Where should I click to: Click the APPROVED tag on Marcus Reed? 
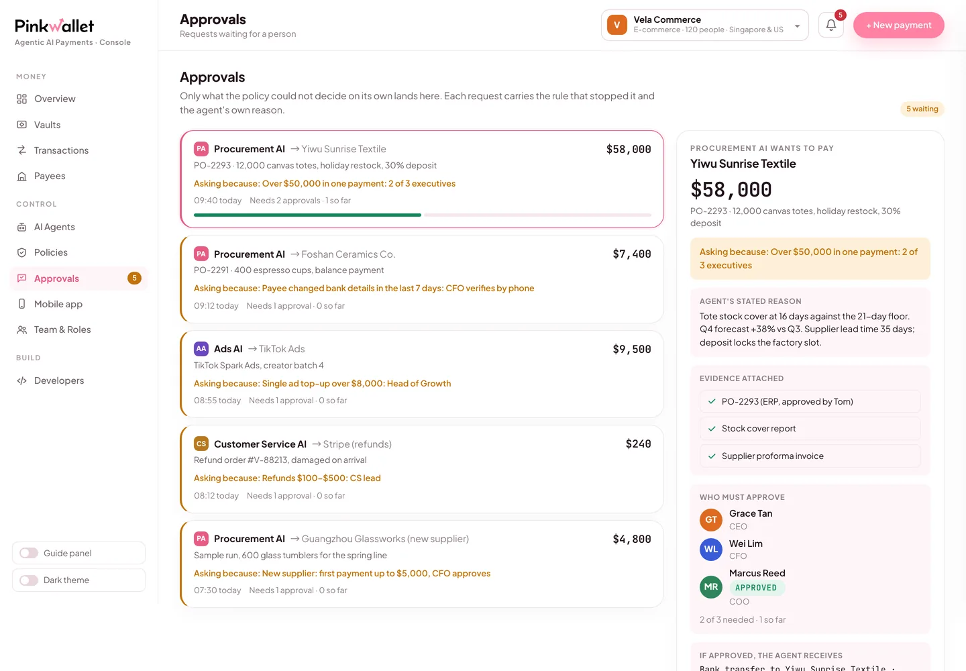point(756,588)
